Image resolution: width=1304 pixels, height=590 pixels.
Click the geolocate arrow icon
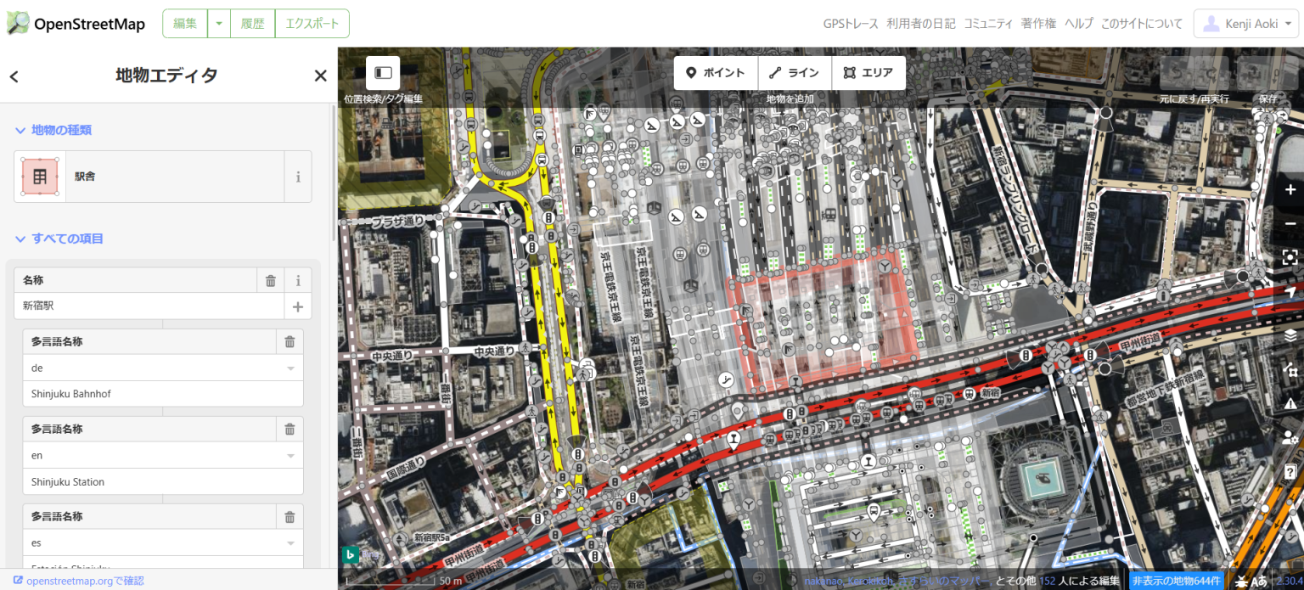pos(1290,292)
